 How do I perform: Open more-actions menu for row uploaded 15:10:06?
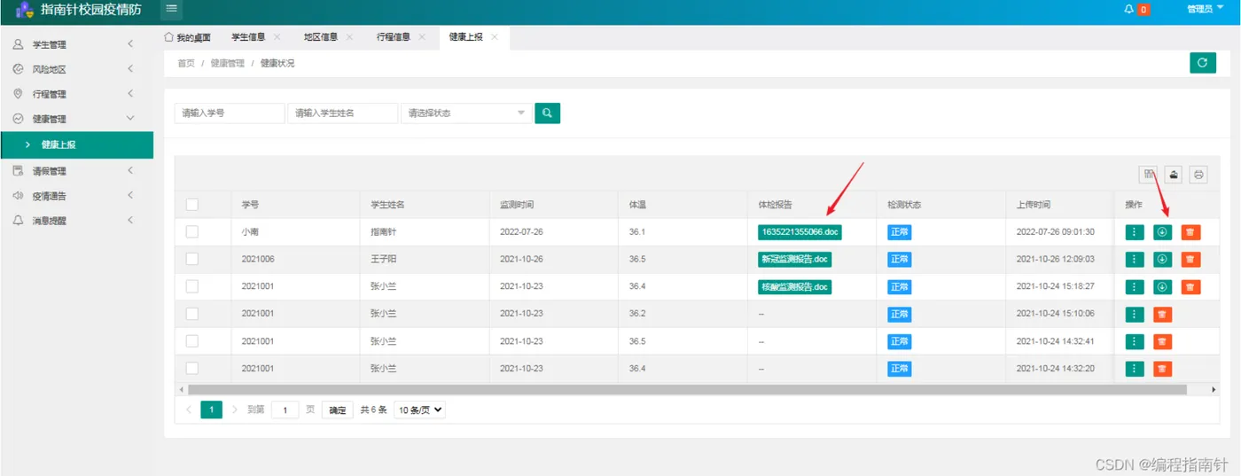(1135, 315)
